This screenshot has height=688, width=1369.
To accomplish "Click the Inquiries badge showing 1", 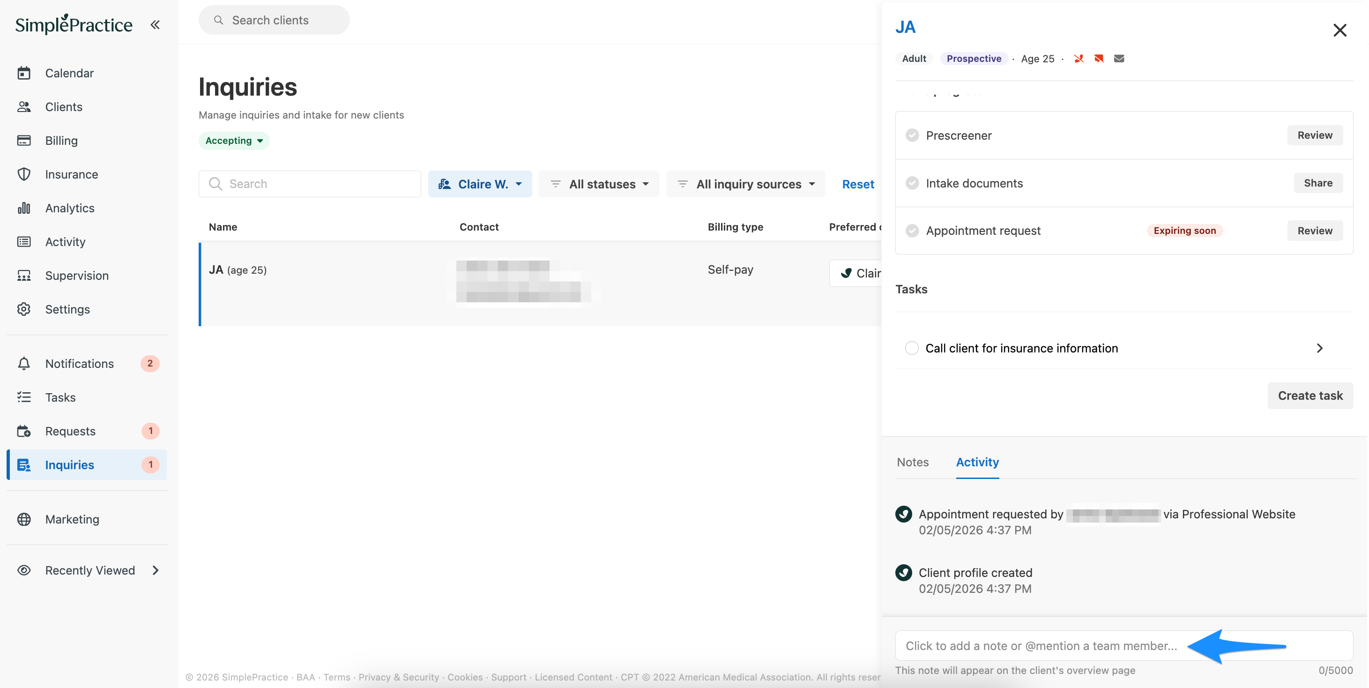I will click(x=150, y=465).
